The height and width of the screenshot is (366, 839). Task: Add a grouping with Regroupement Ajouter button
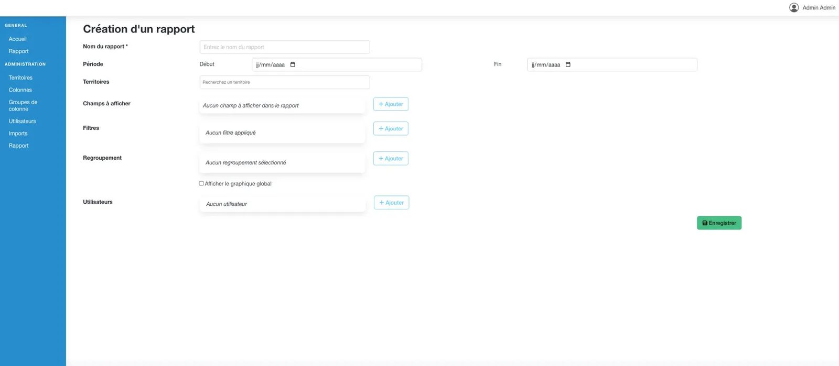tap(391, 159)
